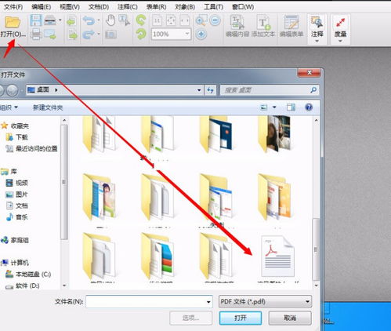The height and width of the screenshot is (331, 391).
Task: Click the Redo arrow icon
Action: [x=89, y=35]
